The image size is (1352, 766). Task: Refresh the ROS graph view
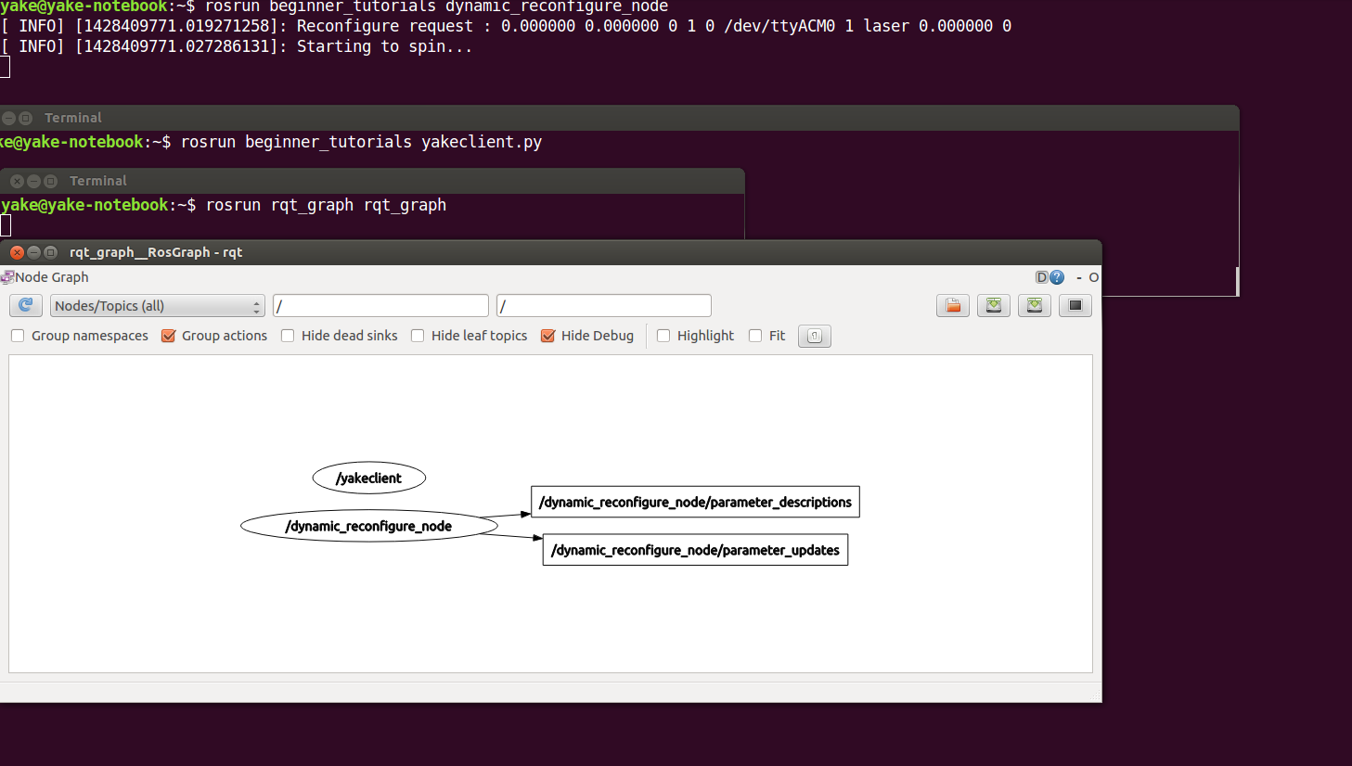[25, 305]
